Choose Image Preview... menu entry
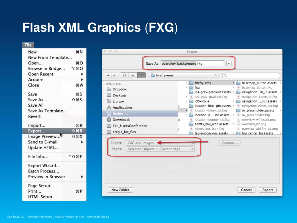This screenshot has width=297, height=223. click(x=54, y=136)
